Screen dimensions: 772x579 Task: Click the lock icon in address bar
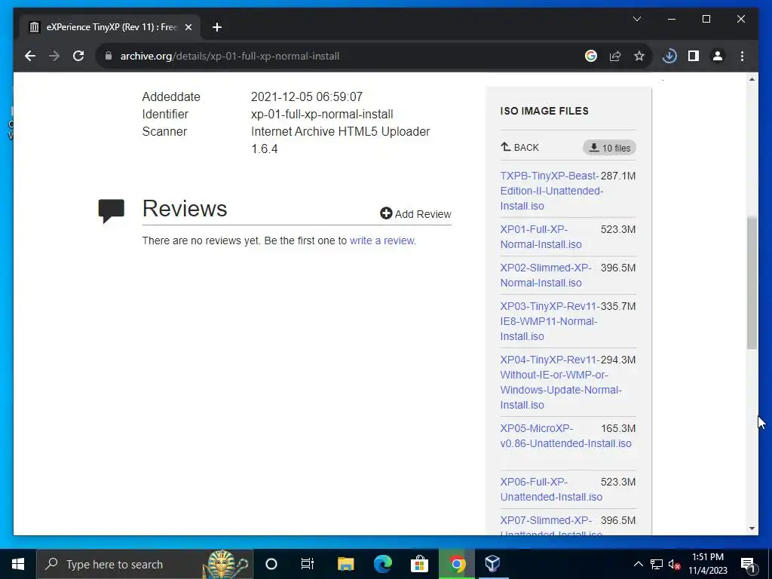(x=109, y=56)
